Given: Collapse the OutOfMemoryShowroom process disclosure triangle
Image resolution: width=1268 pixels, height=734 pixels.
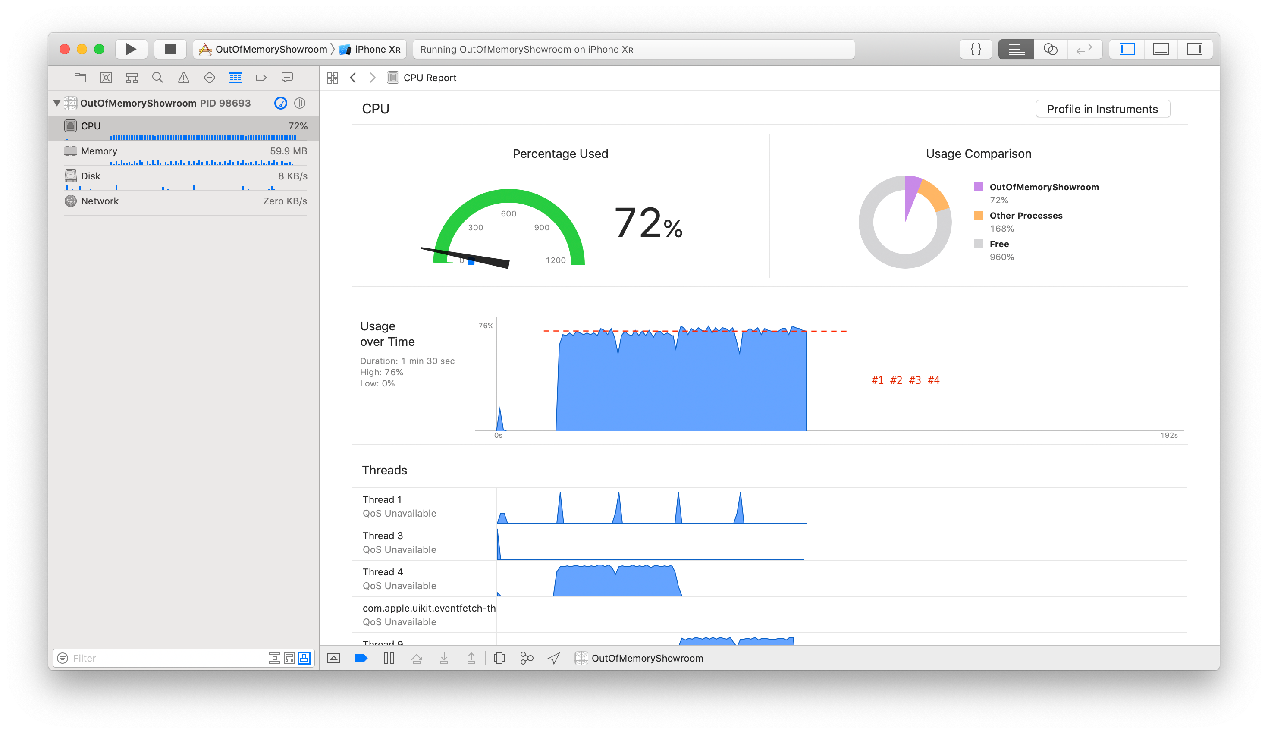Looking at the screenshot, I should [x=57, y=103].
